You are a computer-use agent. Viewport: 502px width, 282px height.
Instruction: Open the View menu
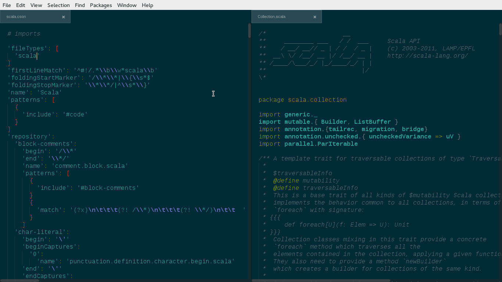tap(36, 5)
